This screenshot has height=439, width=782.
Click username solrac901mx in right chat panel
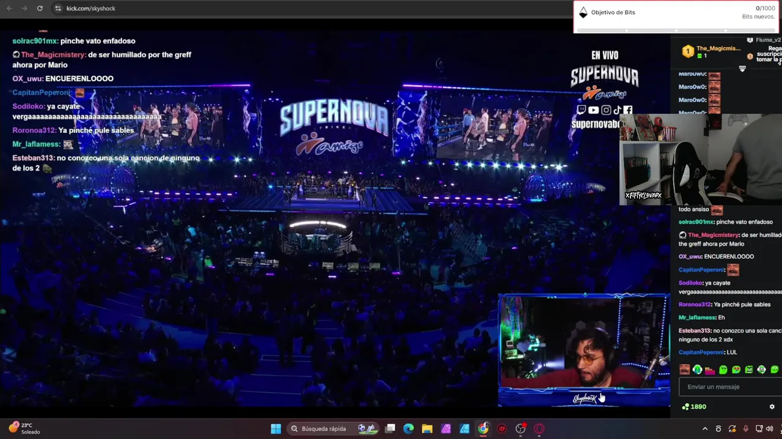click(x=696, y=222)
